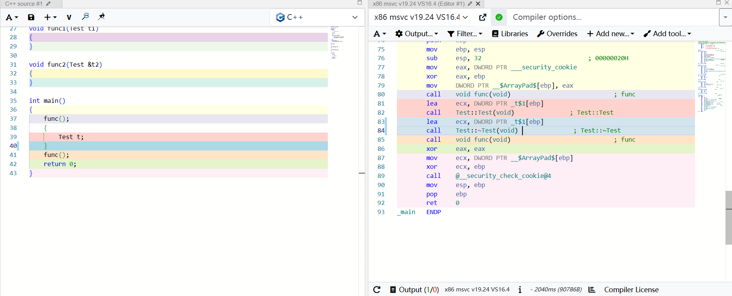Click the compiler info 'i' icon

[520, 290]
